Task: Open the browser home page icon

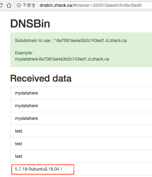Action: pos(9,5)
